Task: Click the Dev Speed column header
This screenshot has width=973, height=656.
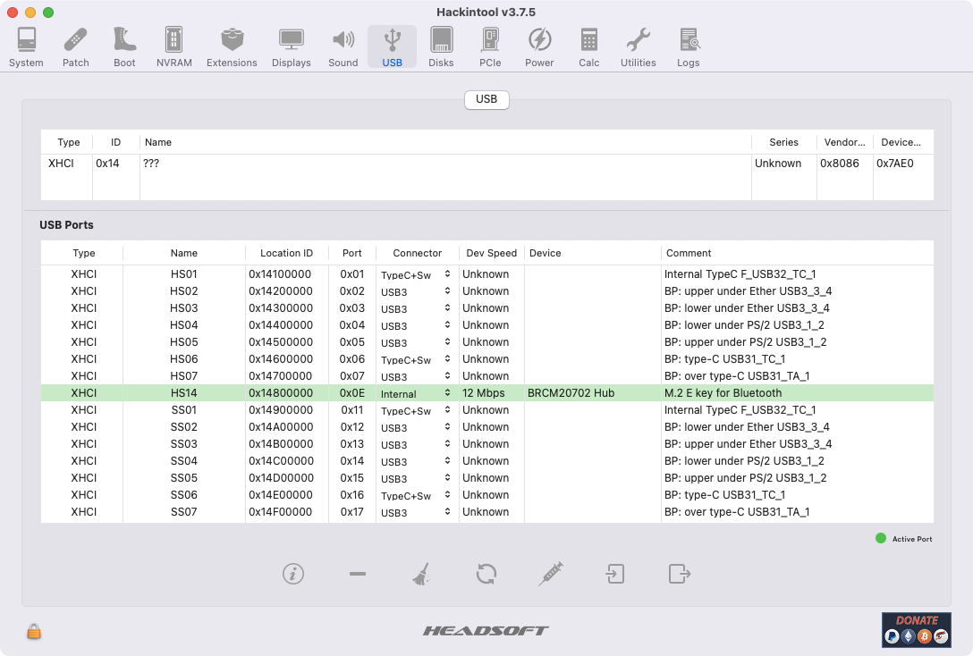Action: tap(492, 253)
